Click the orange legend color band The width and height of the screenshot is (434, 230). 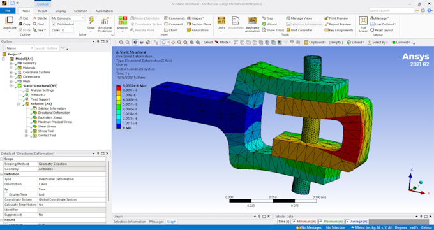119,92
